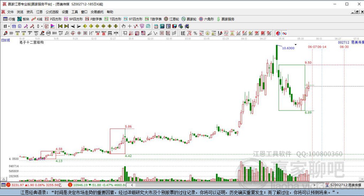Click the spiral drawing tool icon
The image size is (364, 196).
tap(73, 33)
